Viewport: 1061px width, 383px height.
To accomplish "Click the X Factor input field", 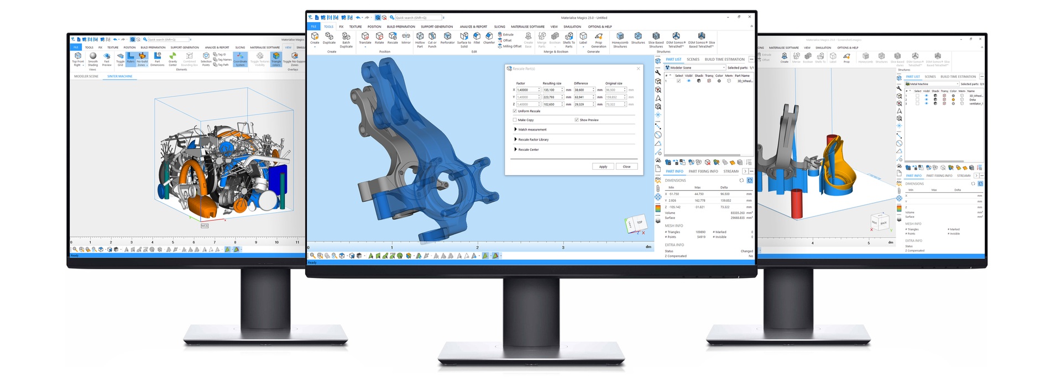I will tap(527, 90).
